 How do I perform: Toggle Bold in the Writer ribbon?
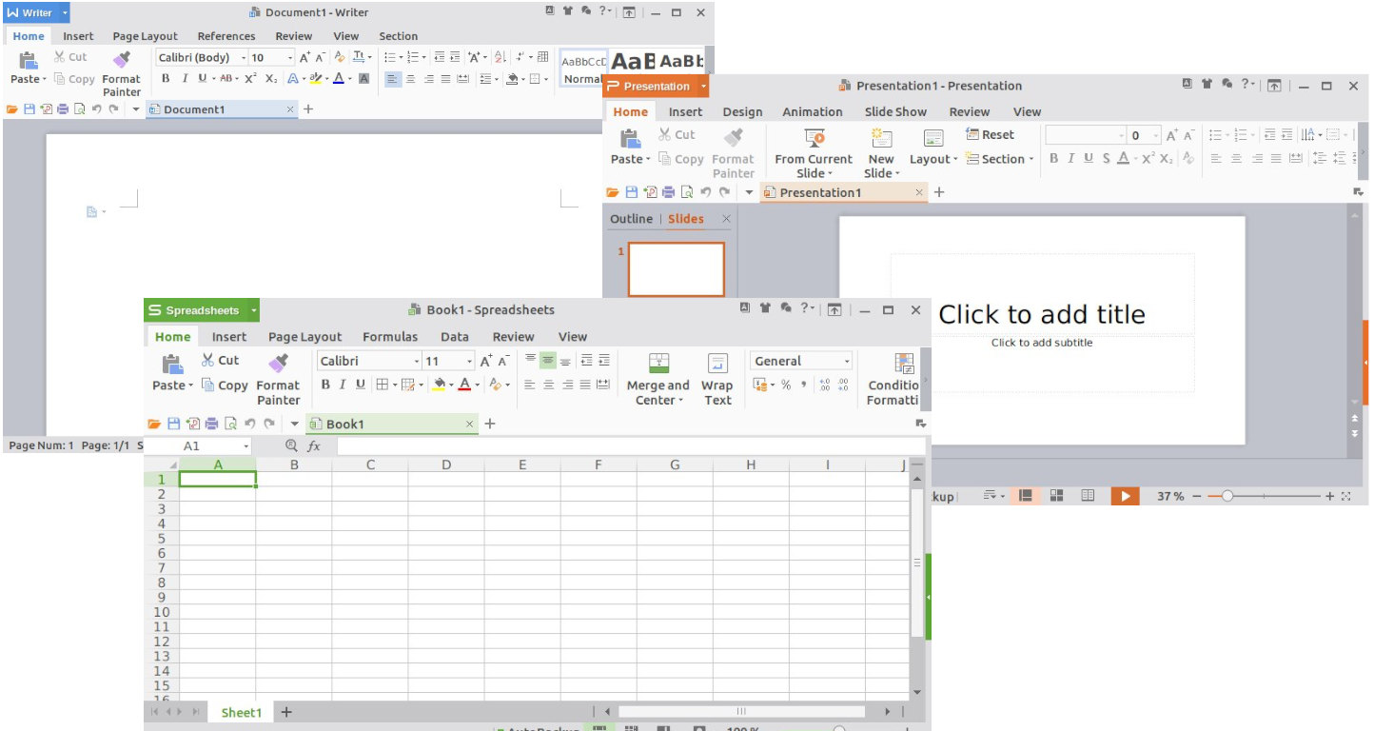(166, 79)
